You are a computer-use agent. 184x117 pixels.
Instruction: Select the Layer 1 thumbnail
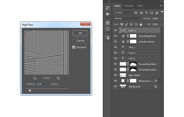point(123,30)
